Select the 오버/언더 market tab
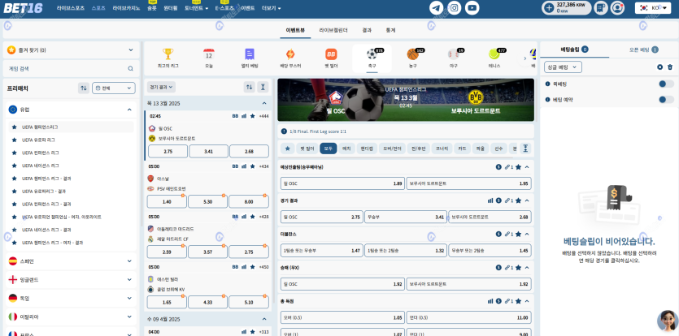 392,149
